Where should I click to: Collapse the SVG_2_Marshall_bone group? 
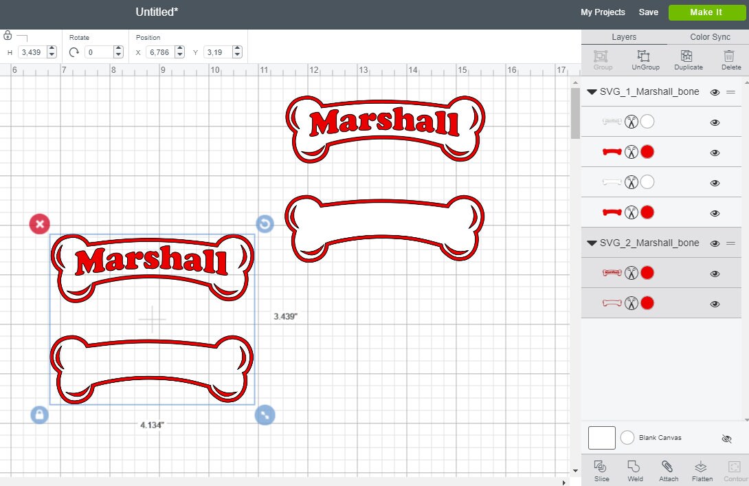pos(592,243)
